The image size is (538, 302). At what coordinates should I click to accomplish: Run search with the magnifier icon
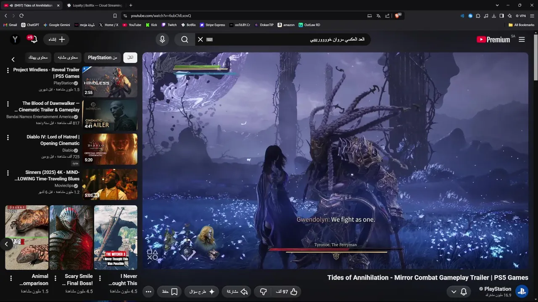(x=185, y=39)
